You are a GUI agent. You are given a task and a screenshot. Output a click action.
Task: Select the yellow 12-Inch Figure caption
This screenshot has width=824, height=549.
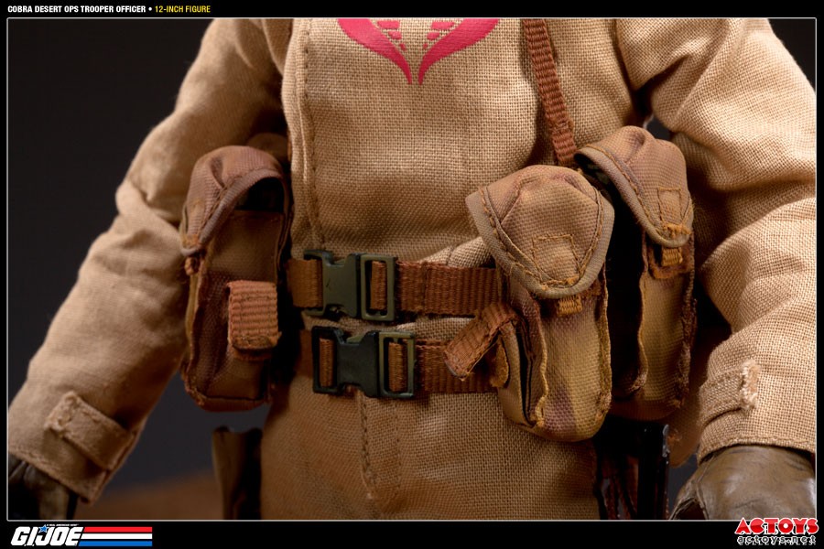pos(182,9)
